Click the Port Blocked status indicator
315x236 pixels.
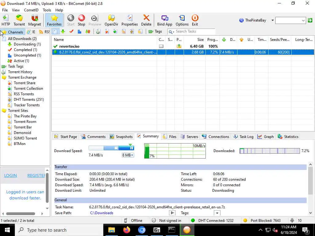[x=262, y=221]
